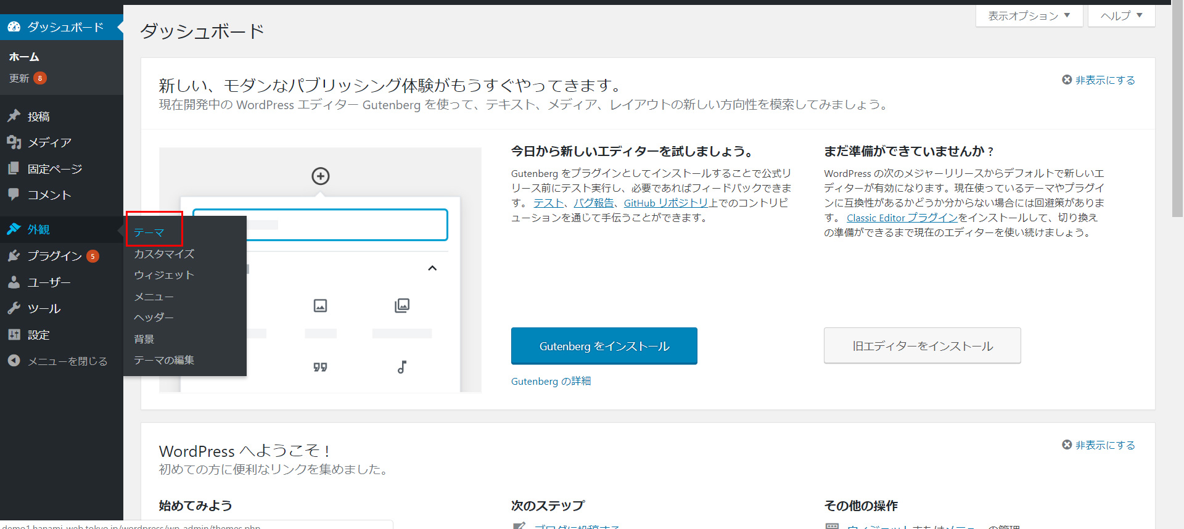This screenshot has width=1184, height=529.
Task: Click the 次のステップ heading
Action: click(548, 506)
